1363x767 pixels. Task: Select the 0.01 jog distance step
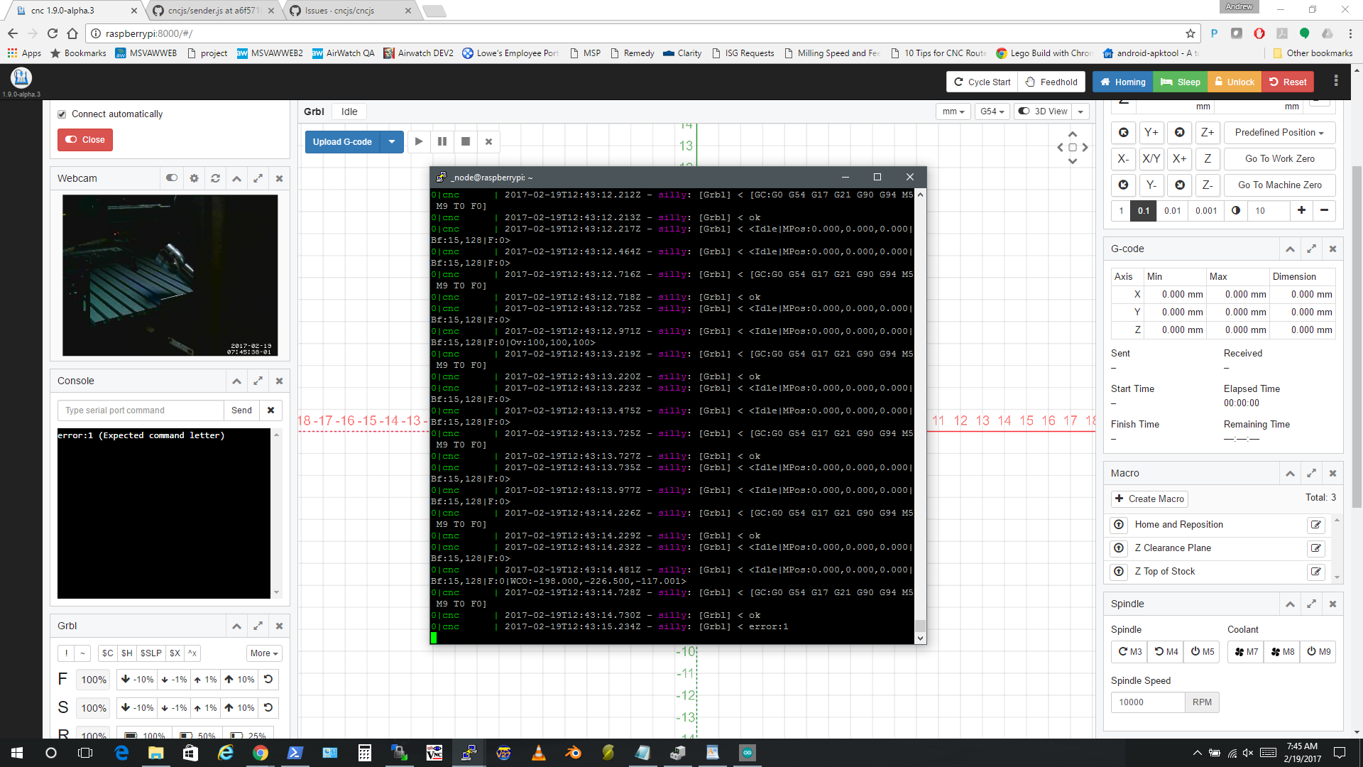tap(1172, 211)
